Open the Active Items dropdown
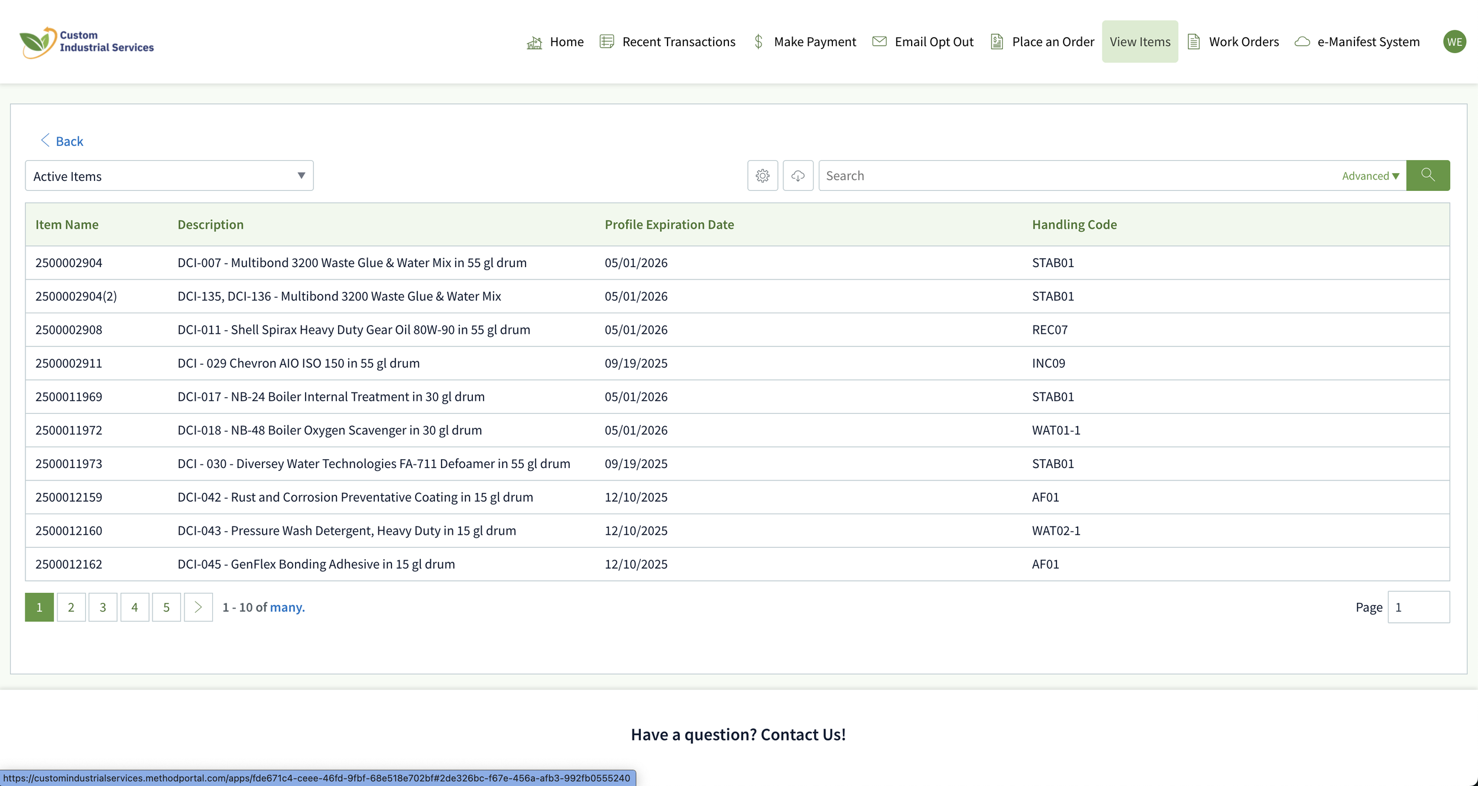 pyautogui.click(x=169, y=176)
